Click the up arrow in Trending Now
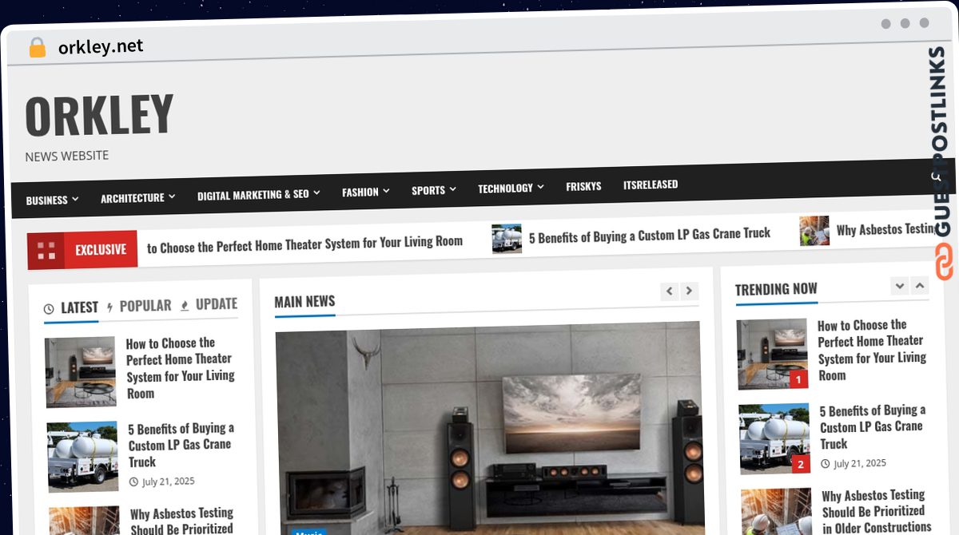959x535 pixels. [x=920, y=285]
